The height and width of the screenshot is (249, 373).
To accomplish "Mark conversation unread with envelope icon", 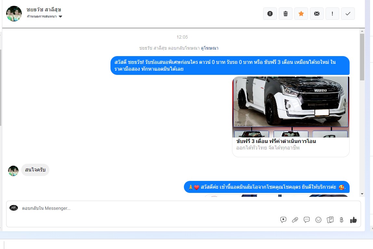I will 317,14.
